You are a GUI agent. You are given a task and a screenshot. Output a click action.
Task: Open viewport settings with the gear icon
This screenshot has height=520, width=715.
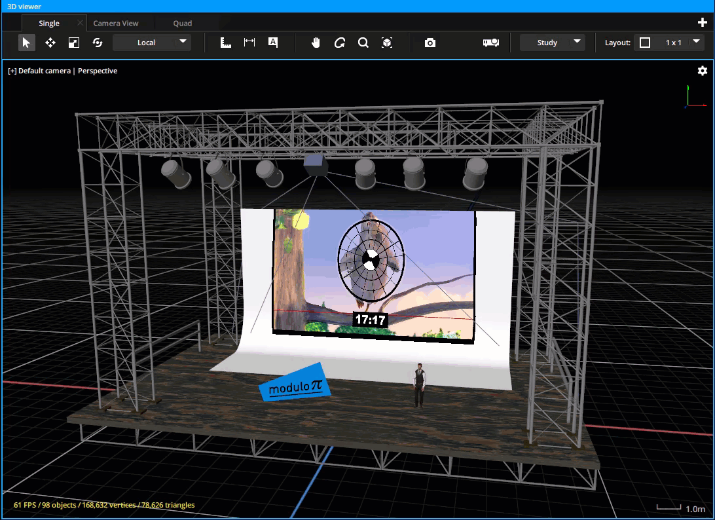703,70
